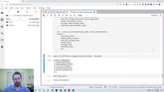This screenshot has height=92, width=164.
Task: Open the Excel folder
Action: pos(23,22)
